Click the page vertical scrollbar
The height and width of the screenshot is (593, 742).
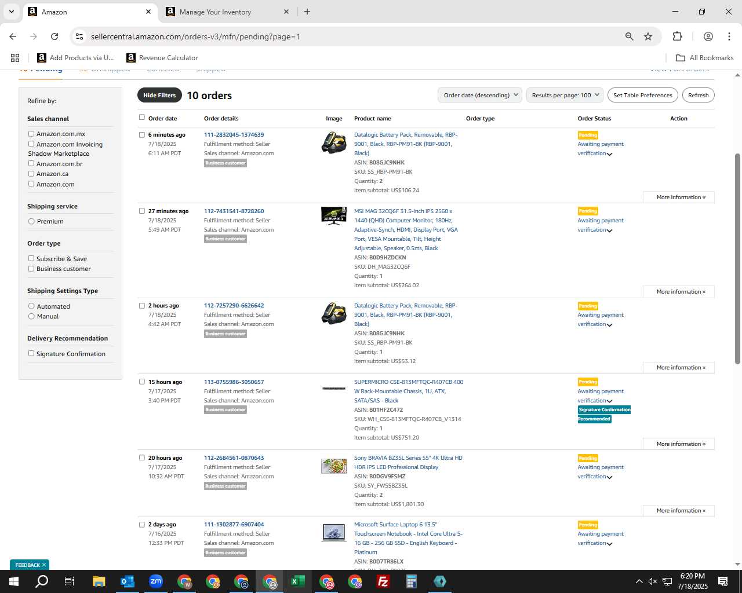(x=737, y=258)
